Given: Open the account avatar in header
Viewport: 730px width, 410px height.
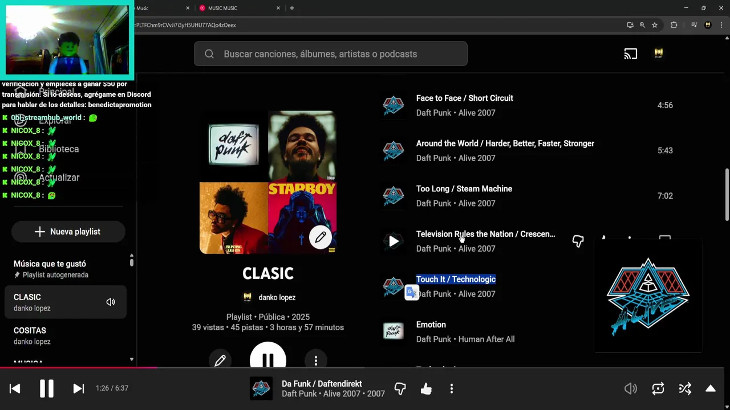Looking at the screenshot, I should 659,54.
